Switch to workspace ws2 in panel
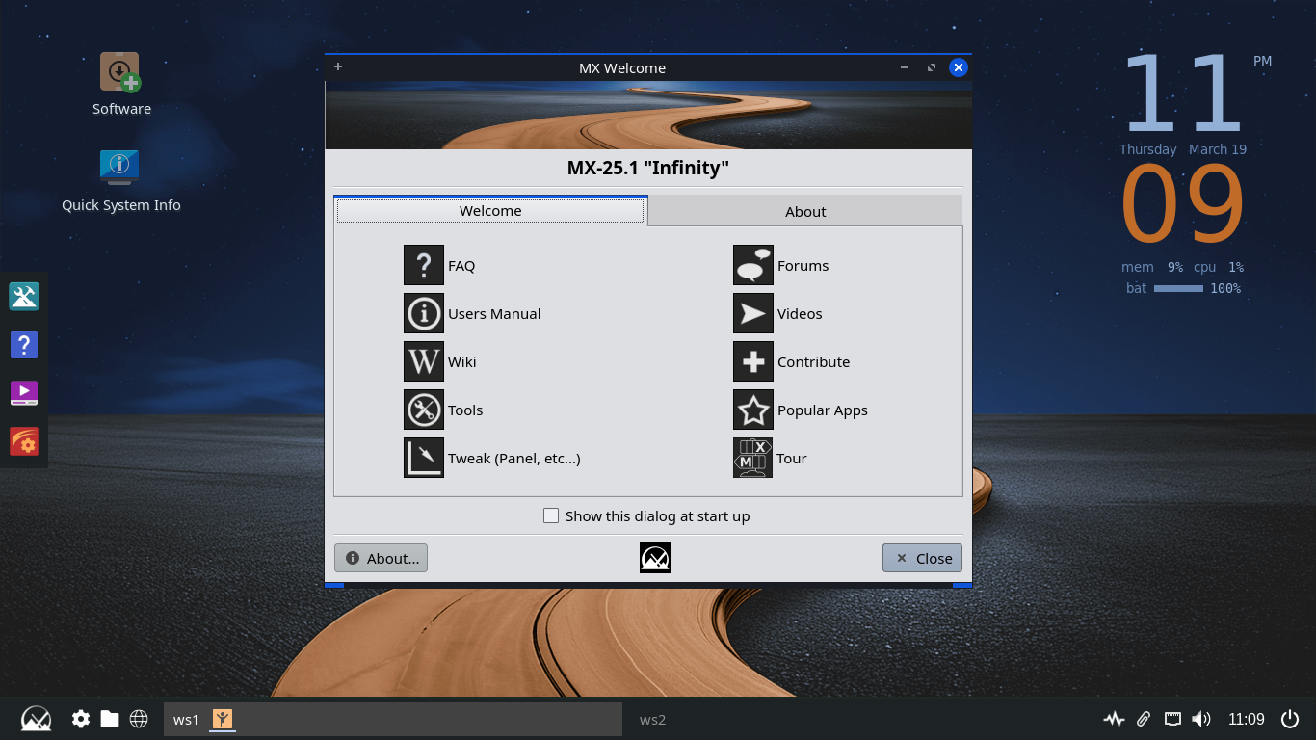1316x740 pixels. [x=652, y=719]
